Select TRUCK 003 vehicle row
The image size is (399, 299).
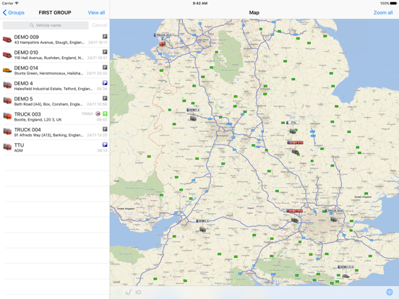pos(55,117)
